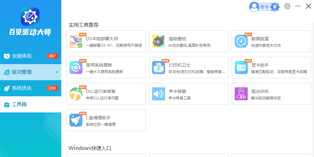This screenshot has width=314, height=157.
Task: Expand the 驱动管理 dropdown arrow
Action: (x=56, y=72)
